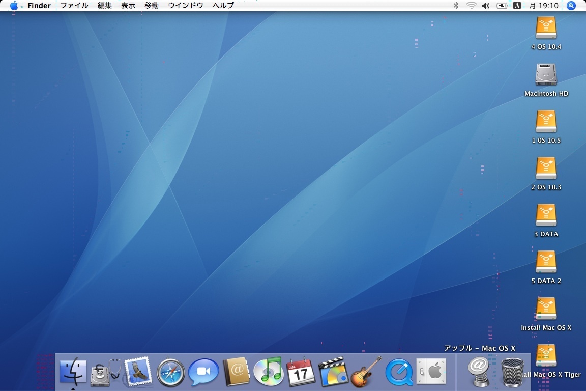Image resolution: width=586 pixels, height=391 pixels.
Task: Open the Apple – Mac OS X web link in the Dock
Action: click(x=478, y=372)
